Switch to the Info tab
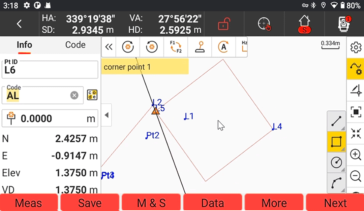Image resolution: width=364 pixels, height=211 pixels. [24, 45]
